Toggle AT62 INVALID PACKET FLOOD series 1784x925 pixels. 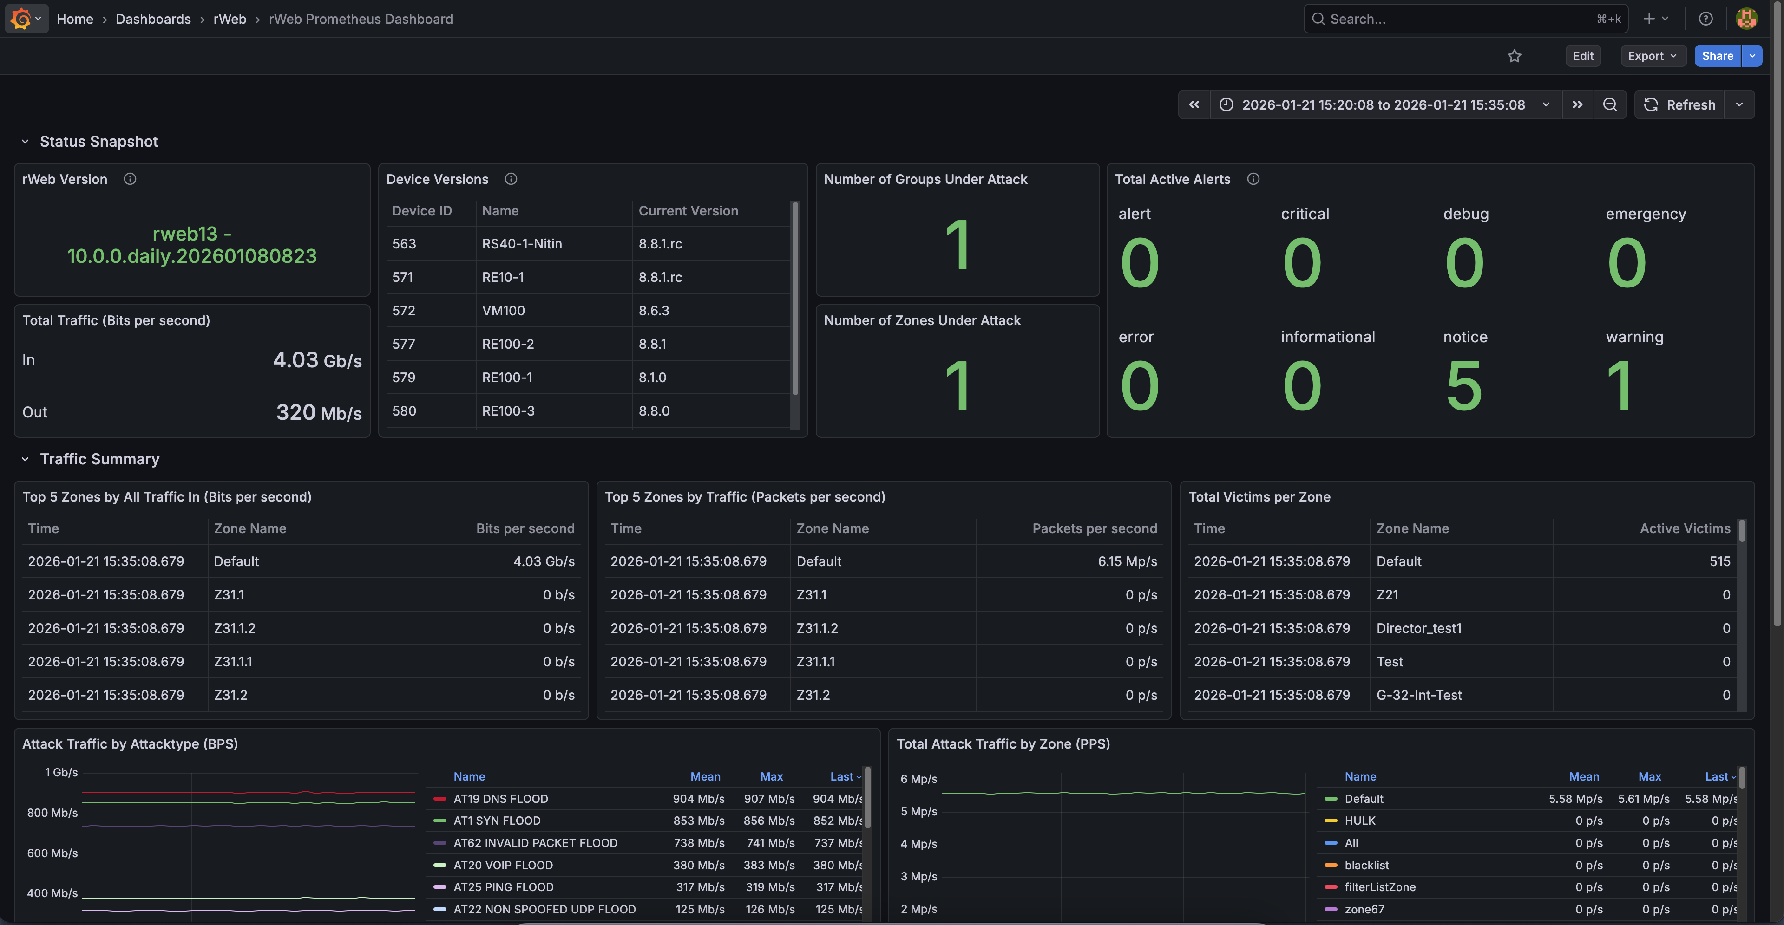(535, 843)
